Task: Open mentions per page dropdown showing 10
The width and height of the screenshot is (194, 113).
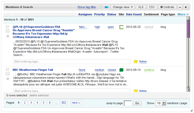Action: (x=161, y=103)
